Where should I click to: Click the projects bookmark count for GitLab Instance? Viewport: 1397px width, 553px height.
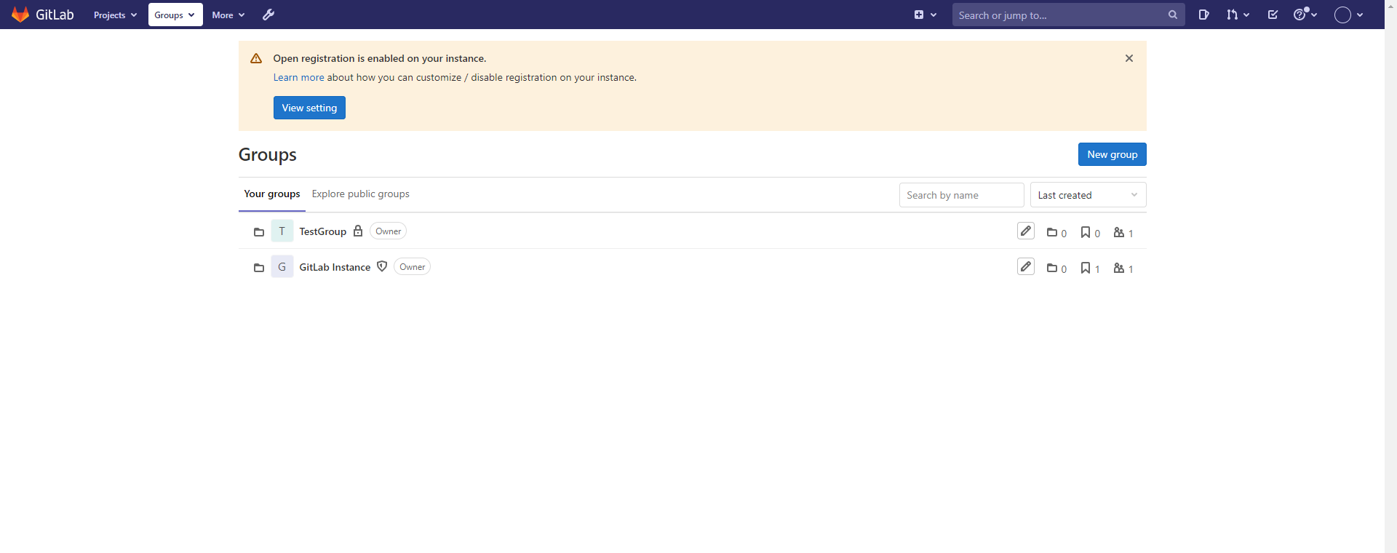click(x=1090, y=268)
